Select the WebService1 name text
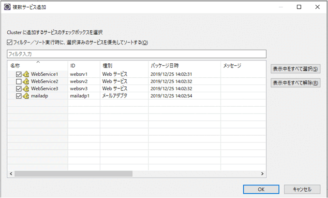 (x=45, y=74)
